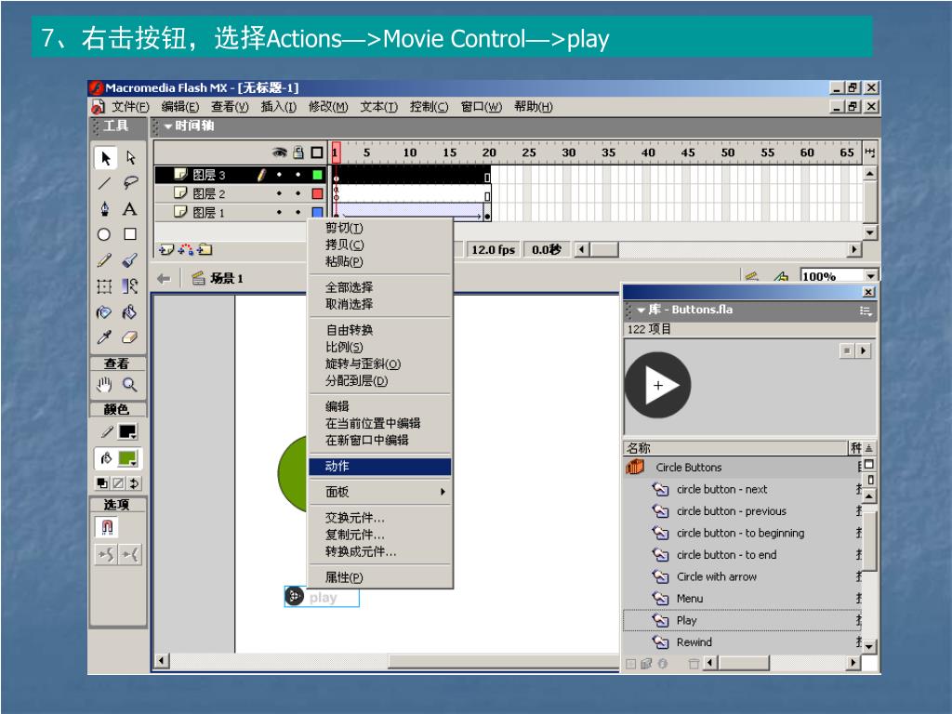Click the No Color icon
This screenshot has width=952, height=714.
[118, 483]
